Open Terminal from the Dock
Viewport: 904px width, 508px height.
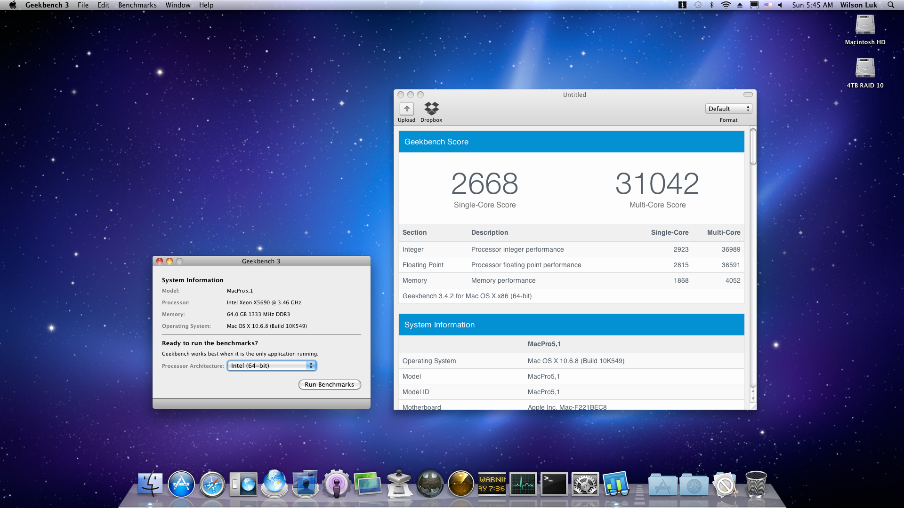[x=554, y=484]
